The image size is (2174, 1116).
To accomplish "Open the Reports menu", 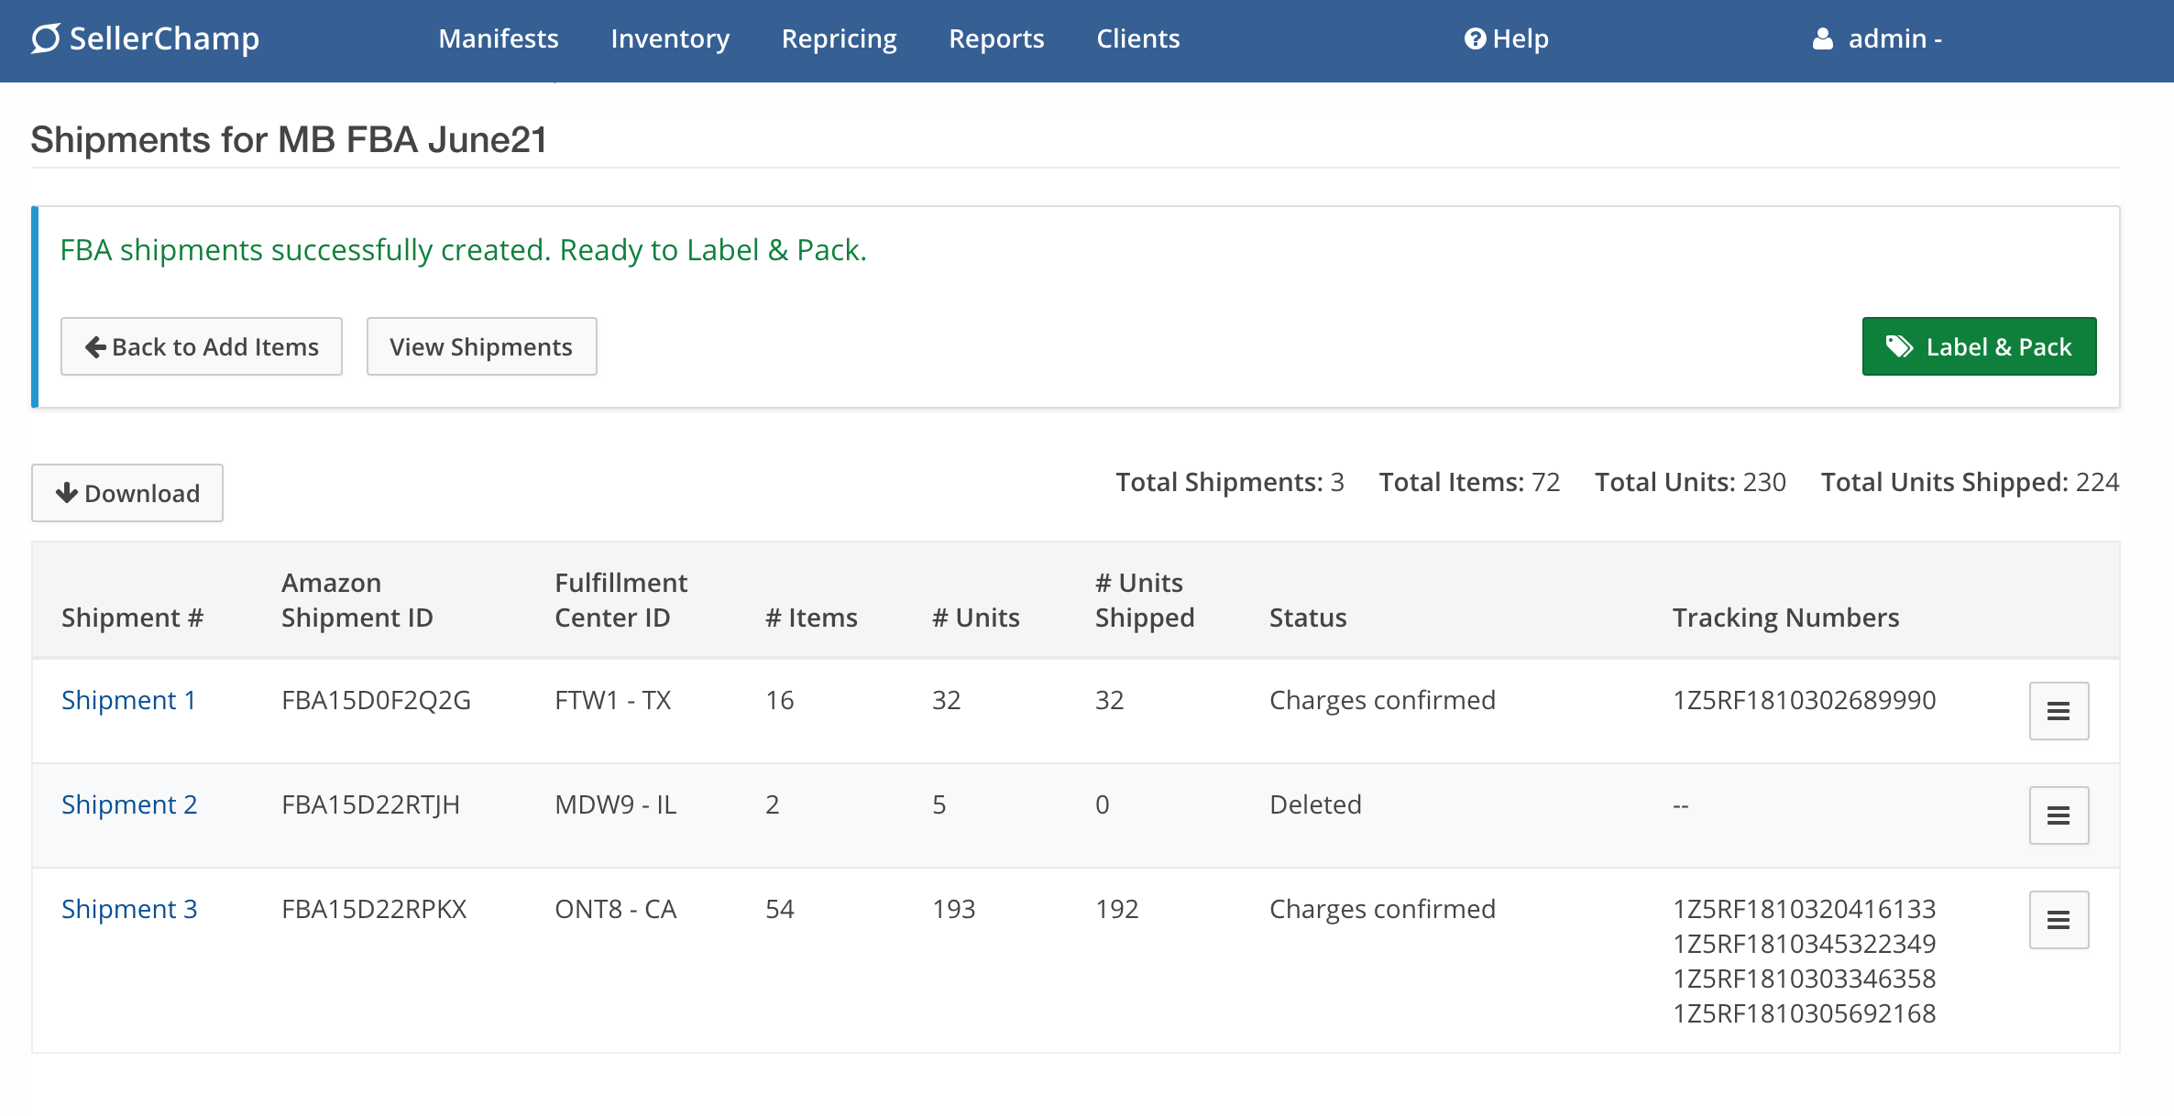I will [996, 38].
